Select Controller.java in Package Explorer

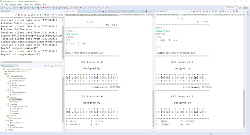coord(17,99)
